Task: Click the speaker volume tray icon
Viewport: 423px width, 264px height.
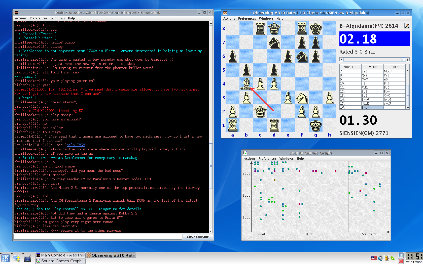Action: (380, 258)
